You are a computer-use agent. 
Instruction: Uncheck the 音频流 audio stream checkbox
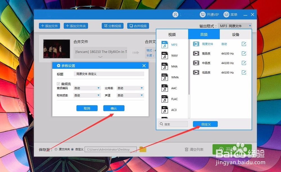tap(59, 83)
